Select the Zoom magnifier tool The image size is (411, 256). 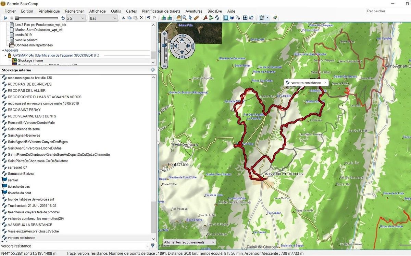point(185,18)
